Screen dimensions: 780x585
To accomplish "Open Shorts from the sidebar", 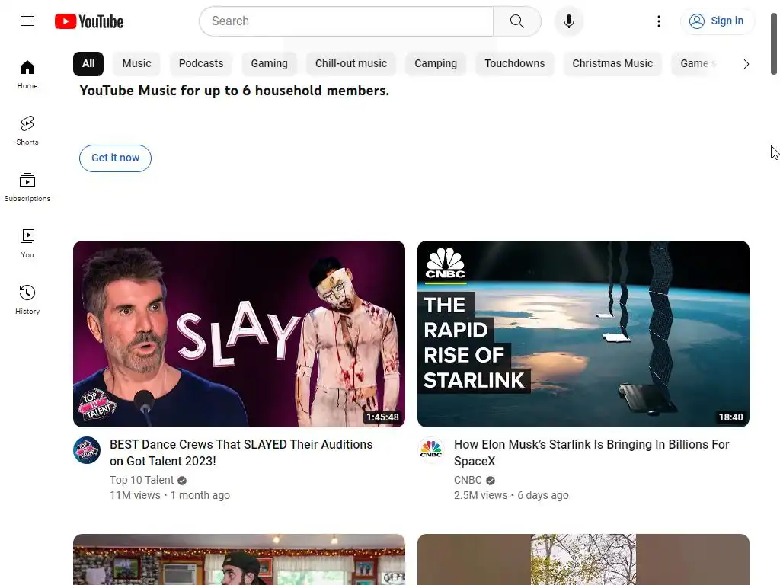I will click(27, 131).
